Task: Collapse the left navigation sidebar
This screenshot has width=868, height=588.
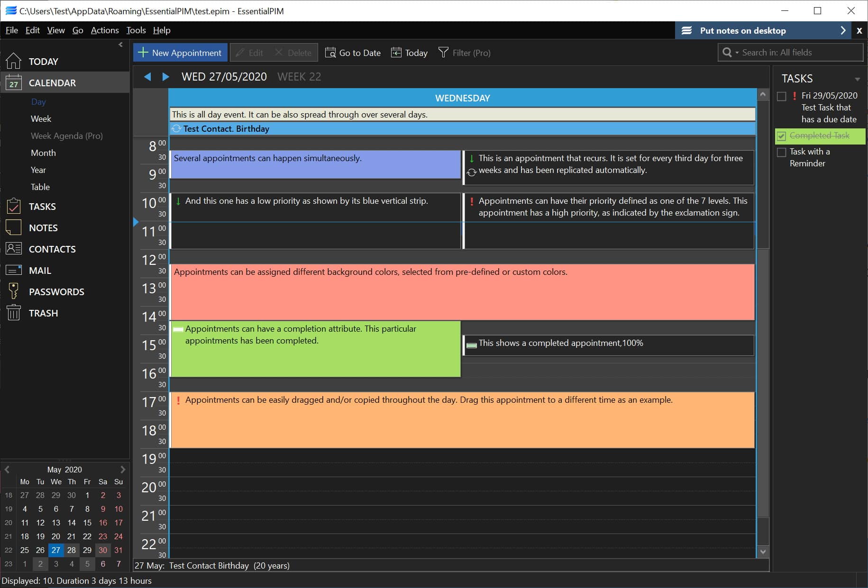Action: click(x=120, y=45)
